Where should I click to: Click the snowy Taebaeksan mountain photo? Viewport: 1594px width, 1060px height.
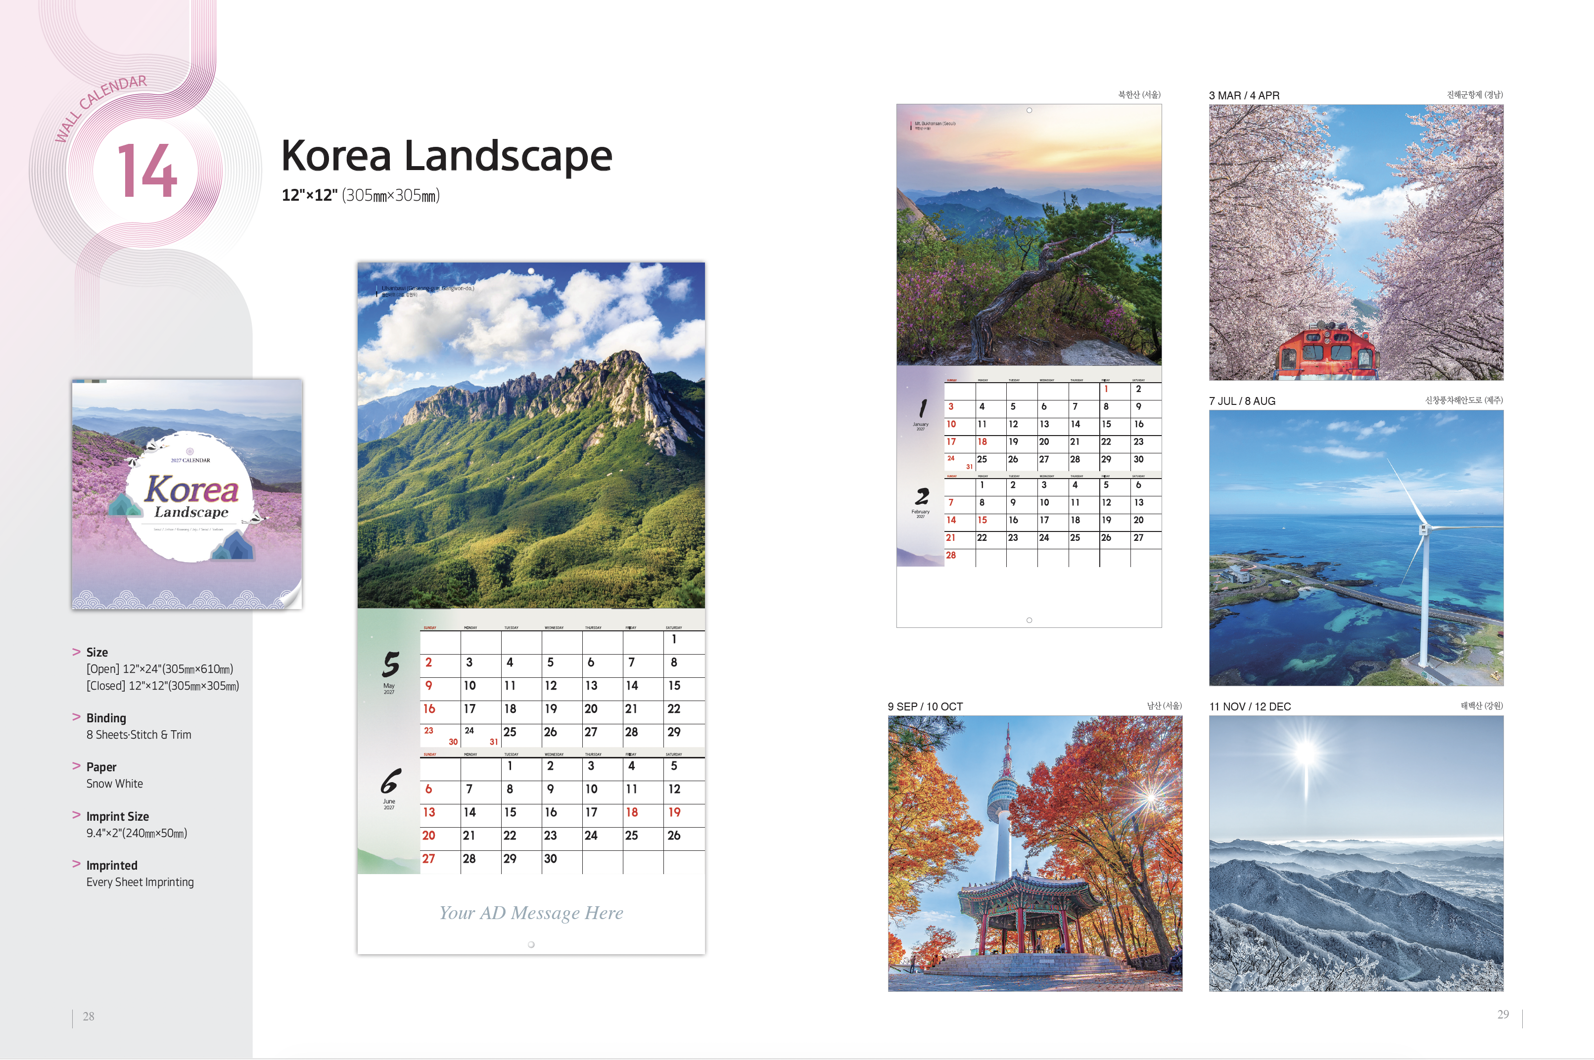(1355, 853)
